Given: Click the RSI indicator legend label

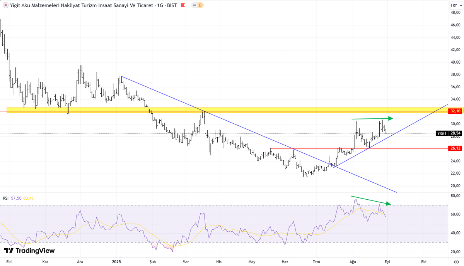Looking at the screenshot, I should (x=5, y=198).
